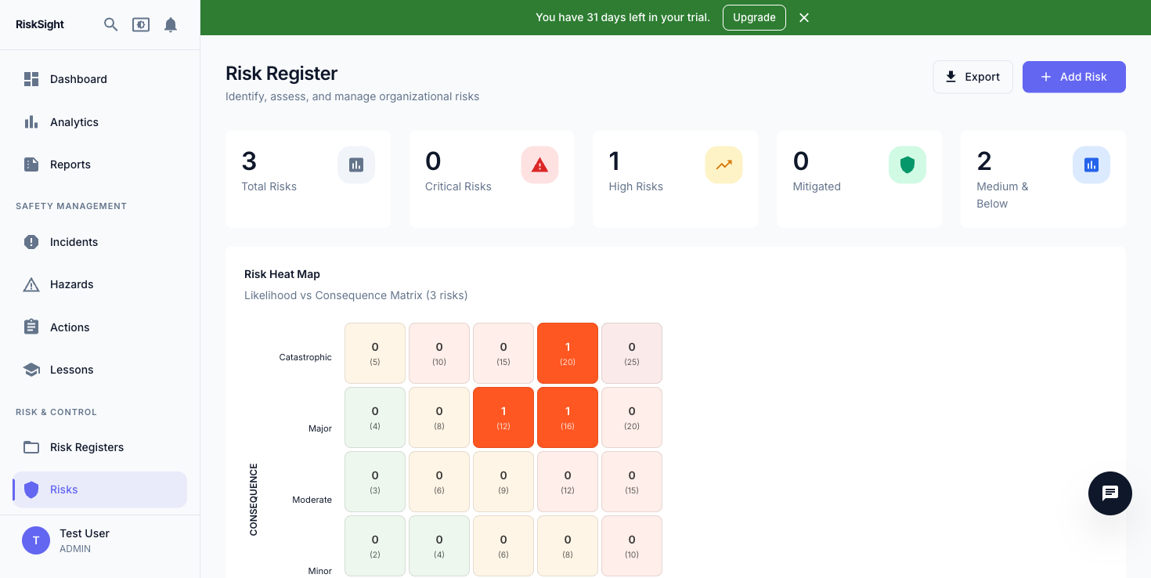Open the Analytics section from the sidebar
This screenshot has width=1151, height=578.
(x=74, y=122)
